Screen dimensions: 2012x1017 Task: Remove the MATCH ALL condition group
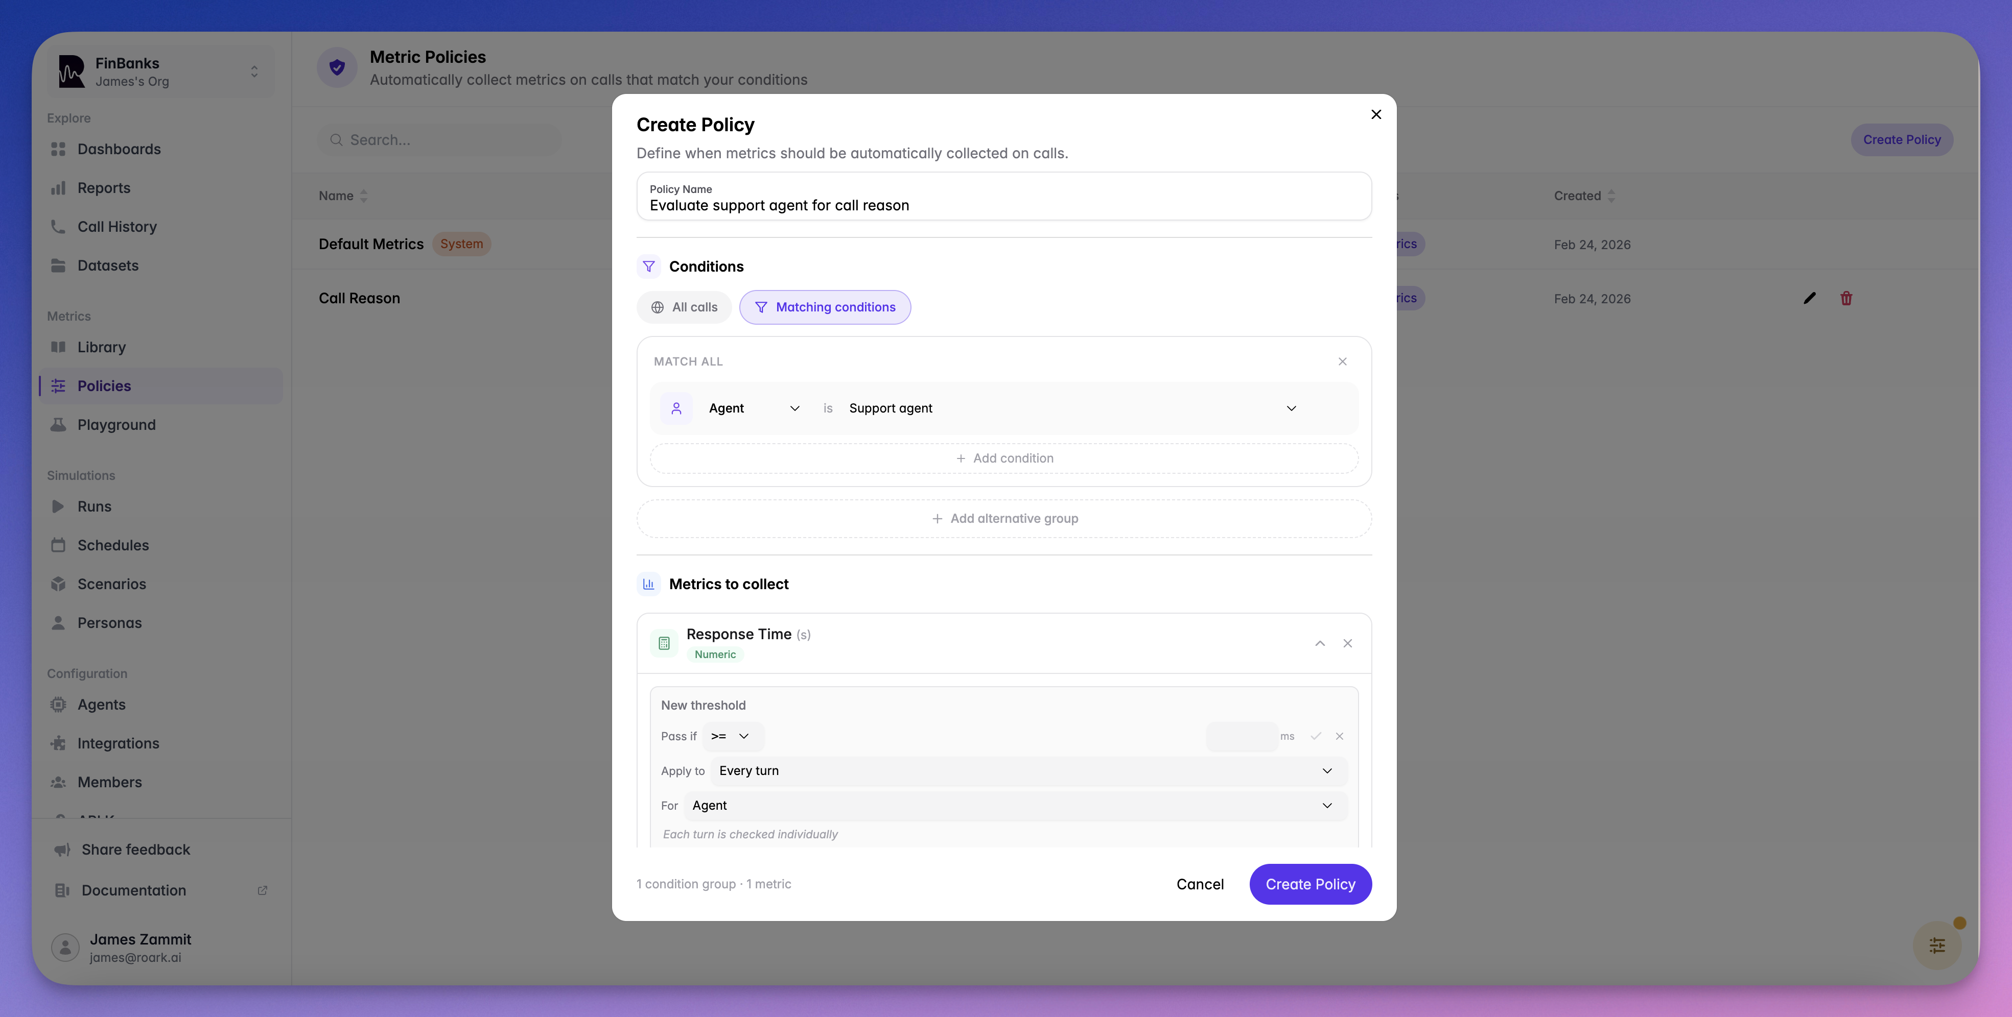[1343, 361]
